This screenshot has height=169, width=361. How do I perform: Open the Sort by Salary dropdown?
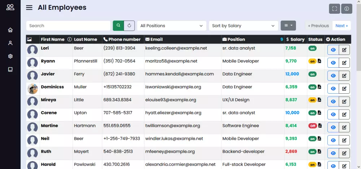(x=243, y=26)
